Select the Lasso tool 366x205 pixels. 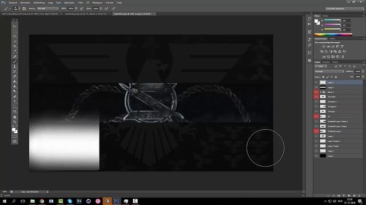coord(15,36)
